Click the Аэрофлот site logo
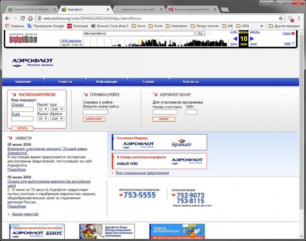Viewport: 306px width, 241px height. click(x=32, y=63)
